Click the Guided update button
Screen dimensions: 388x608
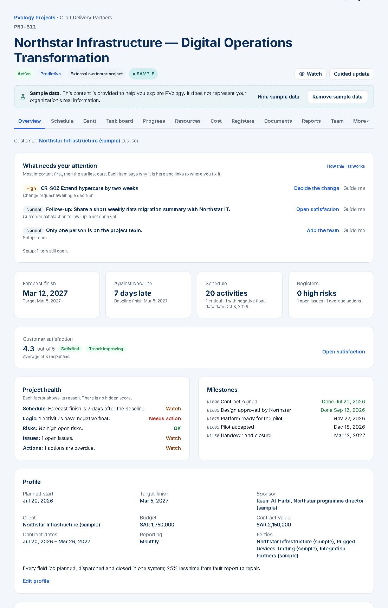coord(351,74)
